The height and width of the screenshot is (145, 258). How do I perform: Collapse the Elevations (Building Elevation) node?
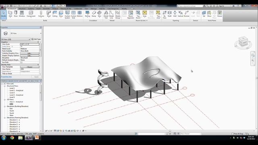(x=5, y=106)
